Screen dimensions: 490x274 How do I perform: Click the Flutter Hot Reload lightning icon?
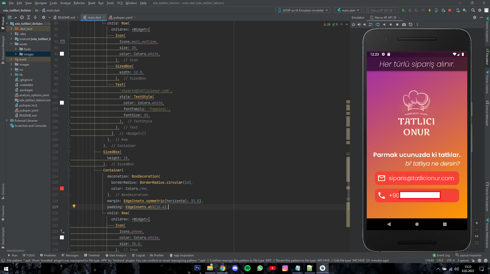tap(430, 10)
